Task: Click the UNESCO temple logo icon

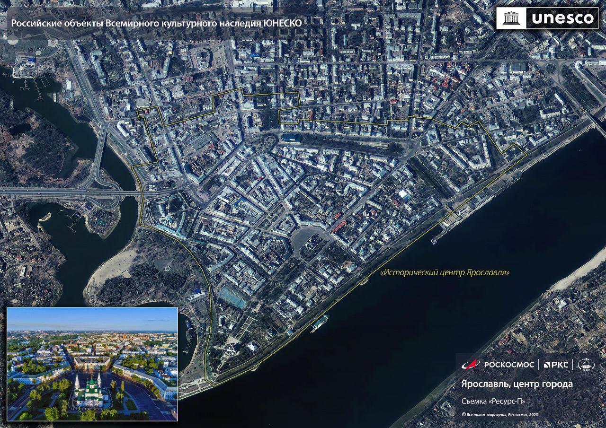Action: pos(511,18)
